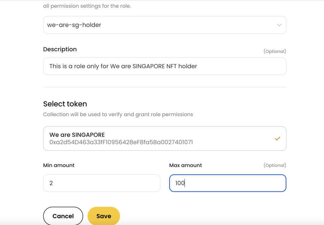This screenshot has width=324, height=225.
Task: Click the Description field label
Action: point(60,49)
